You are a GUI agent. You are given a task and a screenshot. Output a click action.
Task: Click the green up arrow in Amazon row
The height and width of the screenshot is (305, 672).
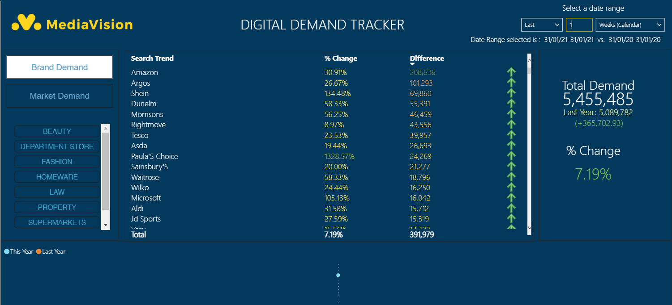coord(511,72)
